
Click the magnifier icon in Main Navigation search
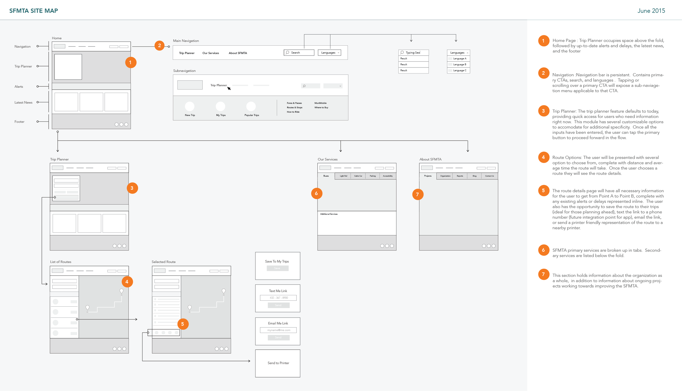click(288, 52)
